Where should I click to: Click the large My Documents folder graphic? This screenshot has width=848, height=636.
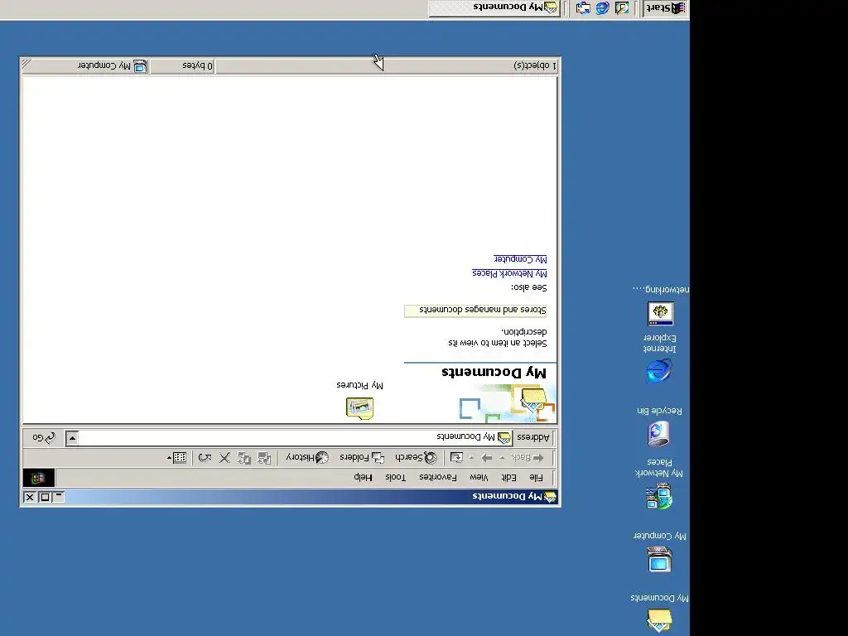(x=532, y=402)
